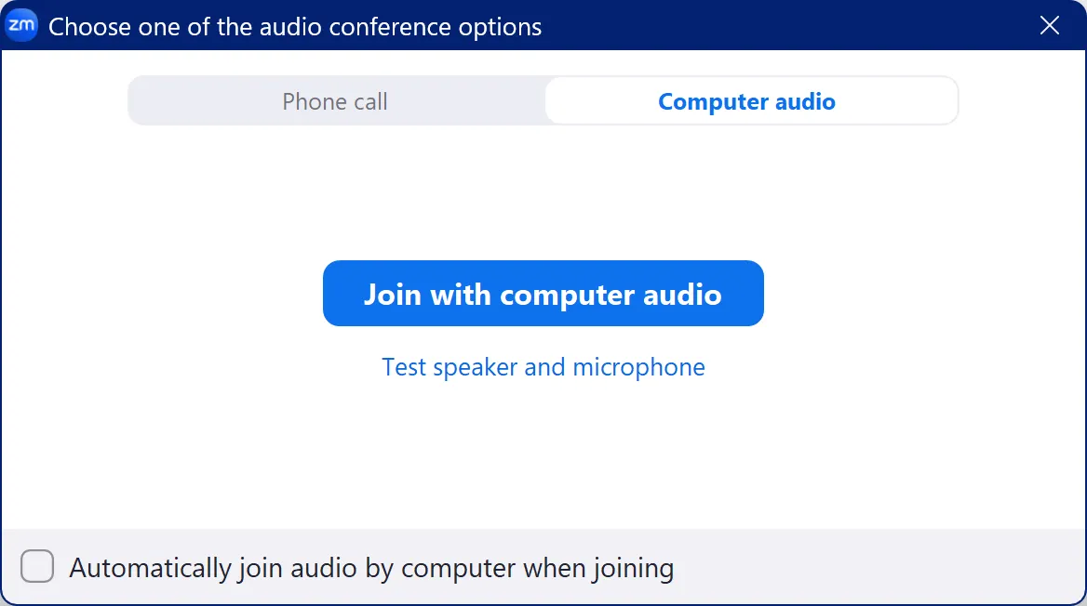This screenshot has height=606, width=1087.
Task: Pick the Computer audio option in the switcher
Action: (x=746, y=101)
